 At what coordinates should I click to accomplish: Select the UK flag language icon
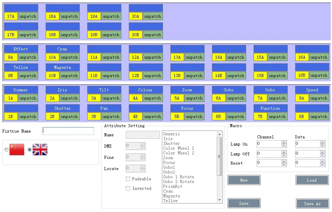(x=40, y=150)
